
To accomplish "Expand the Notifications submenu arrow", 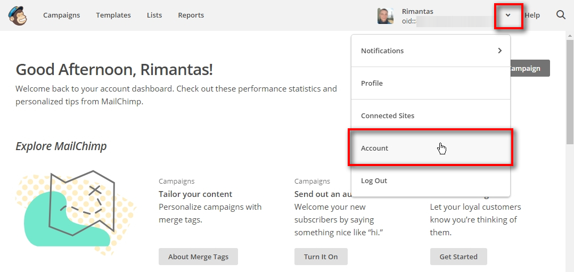I will click(499, 51).
